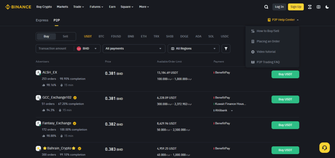Viewport: 335px width, 158px height.
Task: Select the FDUSD coin tab
Action: [x=116, y=37]
